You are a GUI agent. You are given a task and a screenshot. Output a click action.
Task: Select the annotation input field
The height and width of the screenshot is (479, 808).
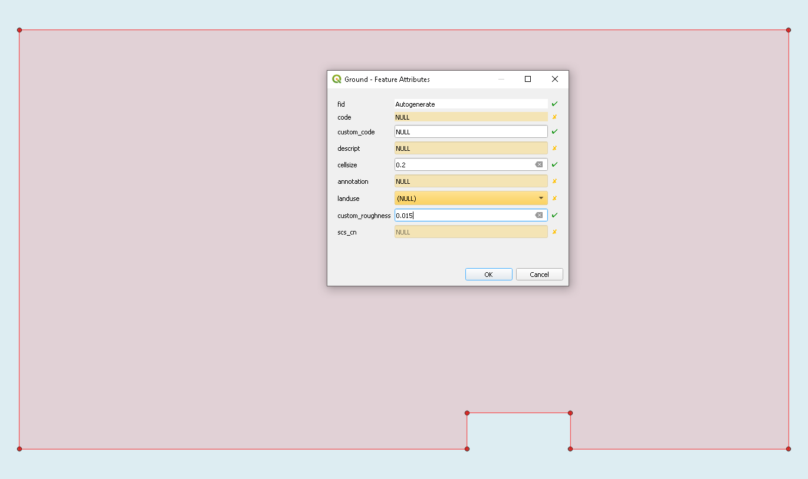click(x=471, y=181)
